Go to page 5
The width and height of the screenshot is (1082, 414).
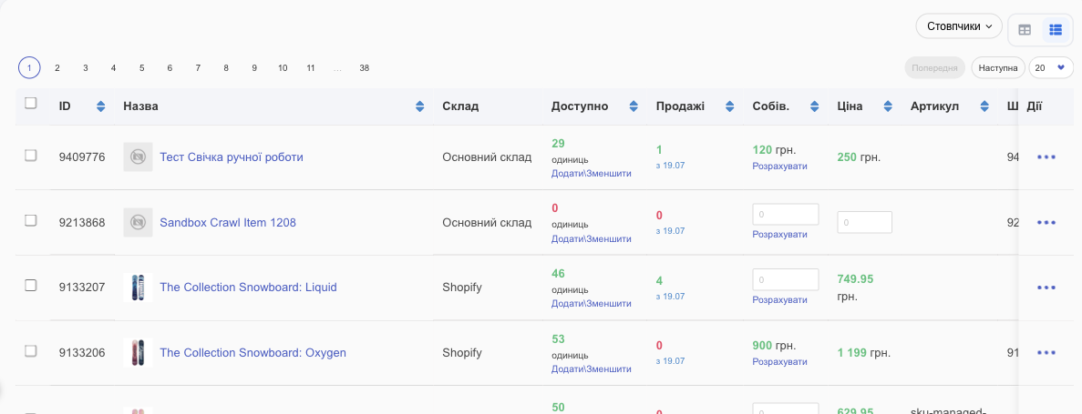(x=141, y=68)
